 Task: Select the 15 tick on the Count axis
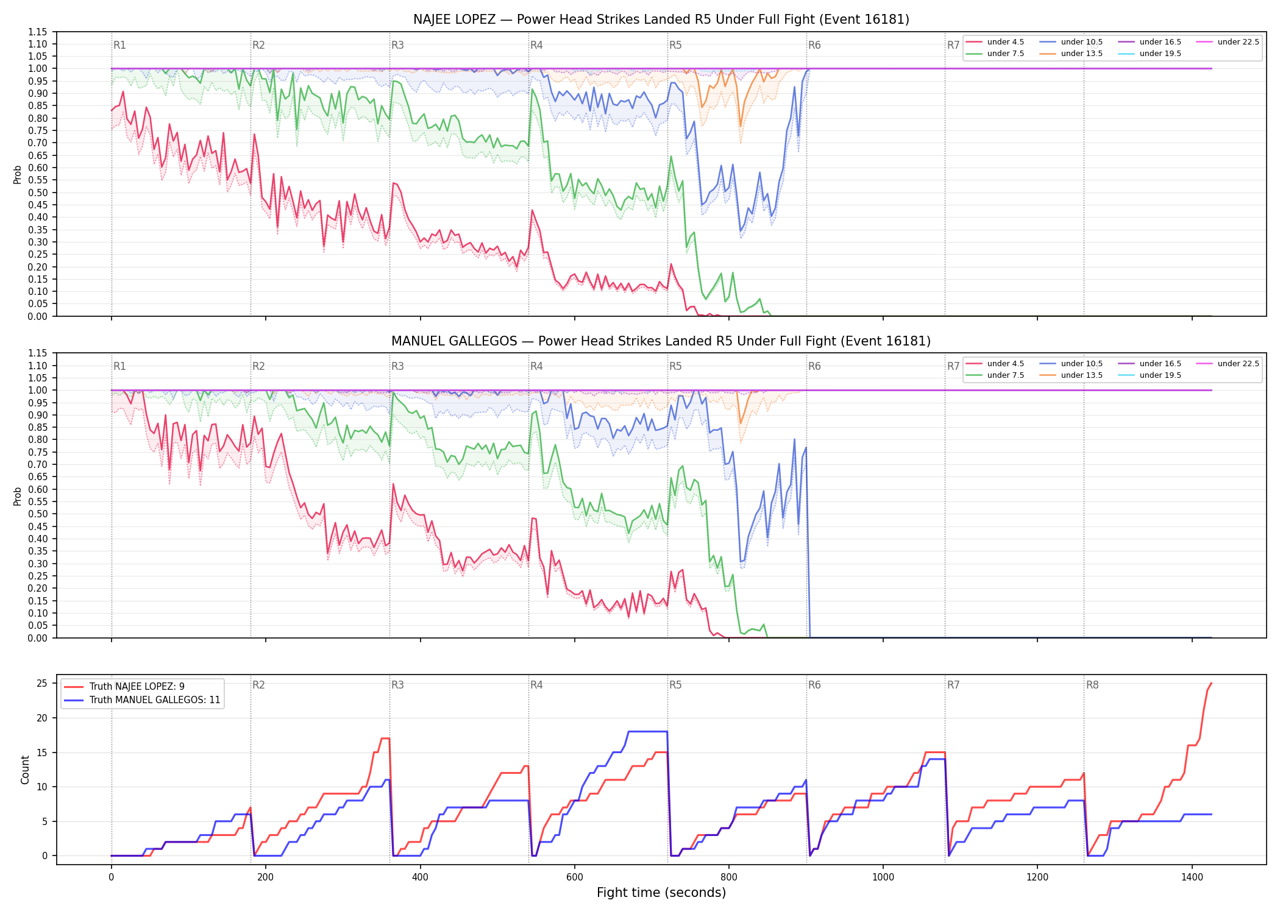click(42, 753)
